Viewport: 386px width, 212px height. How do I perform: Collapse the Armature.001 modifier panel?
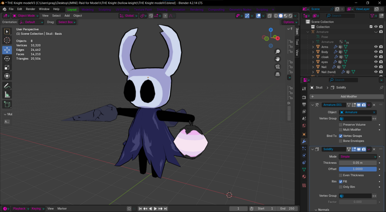pos(312,105)
